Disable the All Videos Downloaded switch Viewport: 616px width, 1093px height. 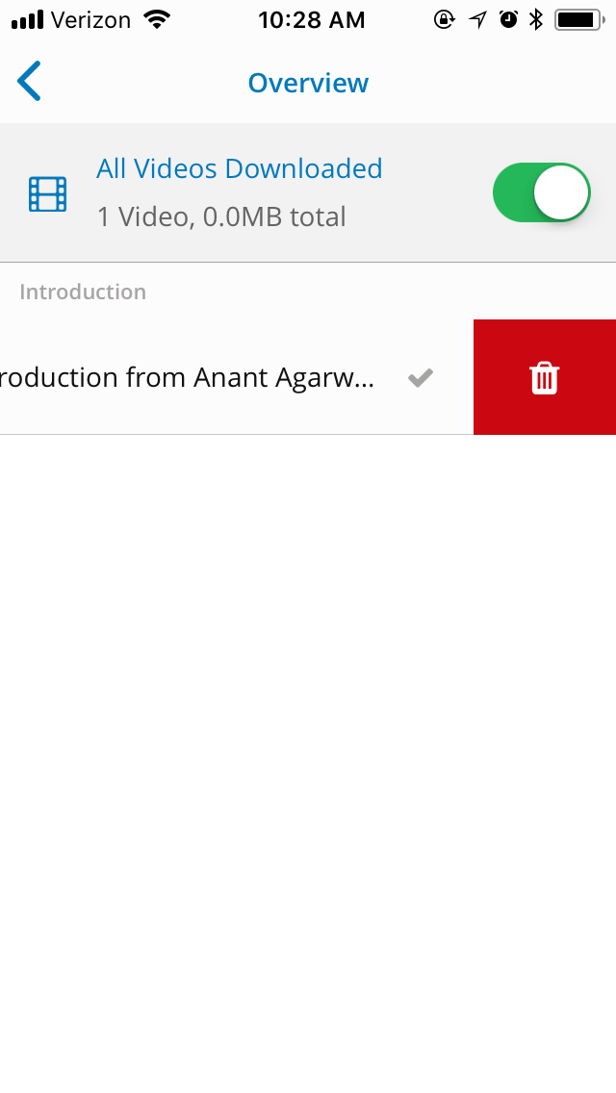click(x=541, y=192)
